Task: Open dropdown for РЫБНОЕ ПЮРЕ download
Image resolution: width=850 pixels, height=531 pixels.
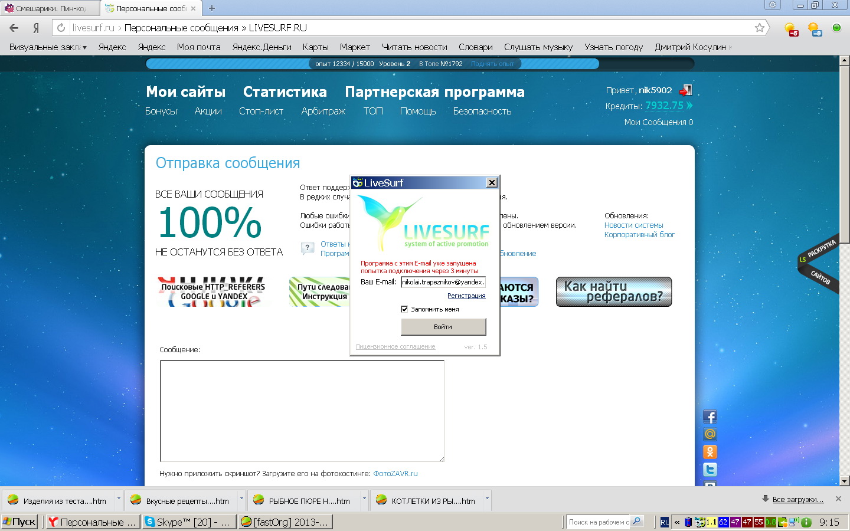Action: pyautogui.click(x=364, y=499)
